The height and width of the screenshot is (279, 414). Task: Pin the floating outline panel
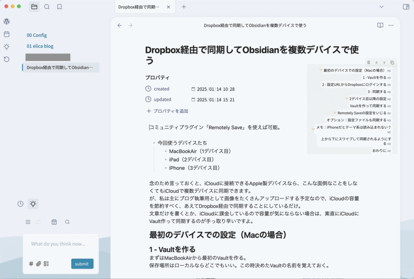[x=369, y=63]
